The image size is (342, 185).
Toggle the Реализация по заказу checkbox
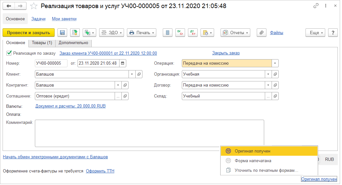pyautogui.click(x=9, y=53)
